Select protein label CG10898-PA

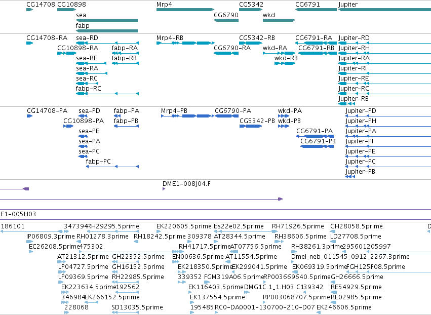pyautogui.click(x=84, y=121)
